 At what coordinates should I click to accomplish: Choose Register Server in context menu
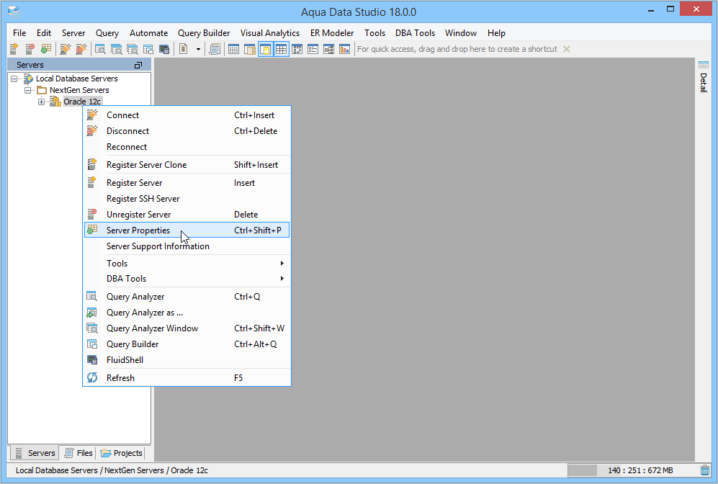click(x=187, y=183)
